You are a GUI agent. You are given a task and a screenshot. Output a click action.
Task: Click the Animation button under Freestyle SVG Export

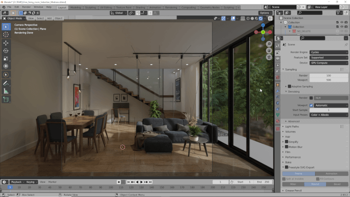331,173
